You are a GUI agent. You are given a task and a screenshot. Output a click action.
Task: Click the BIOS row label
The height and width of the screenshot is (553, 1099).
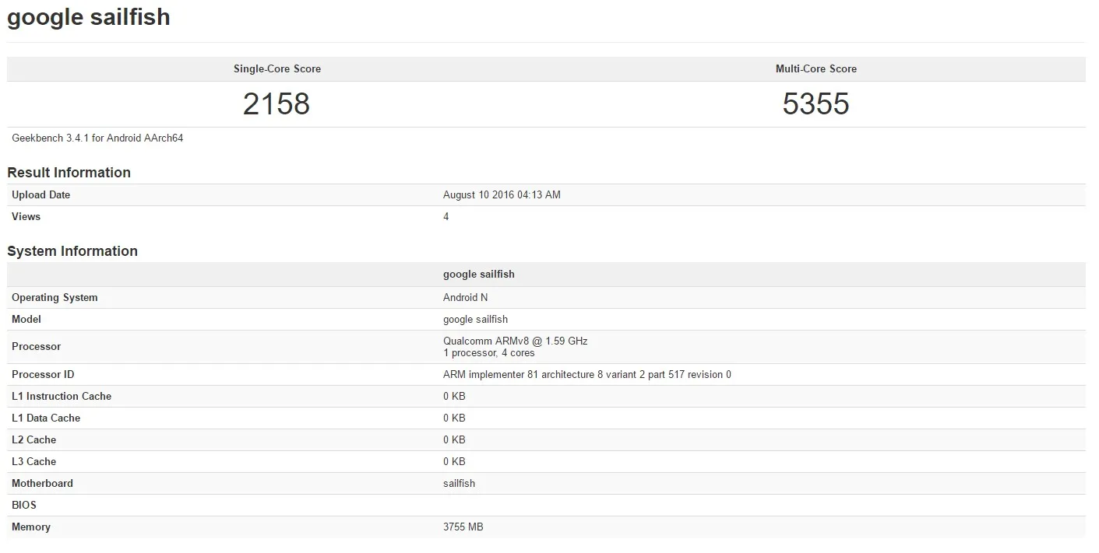pos(24,506)
